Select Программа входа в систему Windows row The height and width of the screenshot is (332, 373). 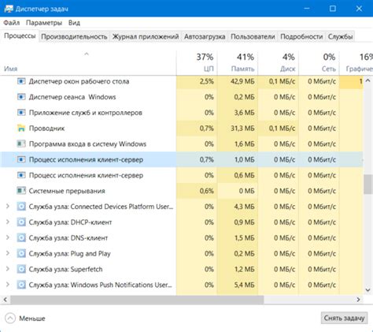[x=182, y=144]
